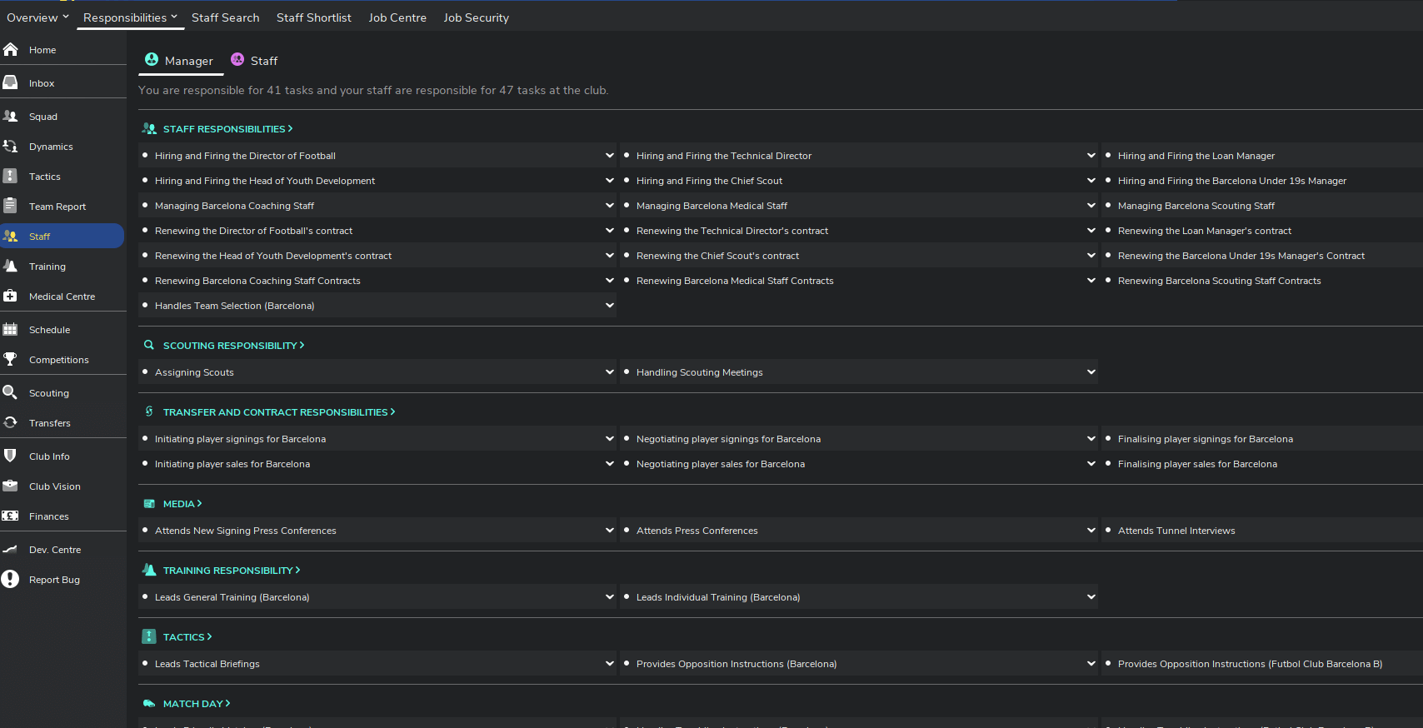The width and height of the screenshot is (1423, 728).
Task: Click 'Renewing the Chief Scout's contract' row
Action: [x=859, y=256]
